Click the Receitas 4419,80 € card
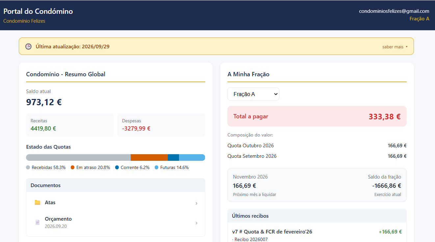The width and height of the screenshot is (435, 242). (x=70, y=125)
